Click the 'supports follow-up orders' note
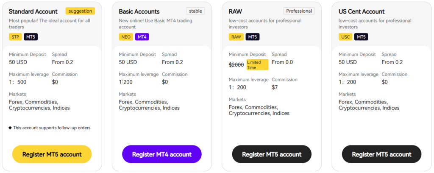Image resolution: width=434 pixels, height=173 pixels. pos(50,128)
